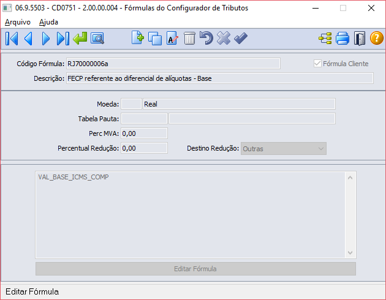Image resolution: width=386 pixels, height=300 pixels.
Task: Open help with the question mark icon
Action: click(x=377, y=39)
